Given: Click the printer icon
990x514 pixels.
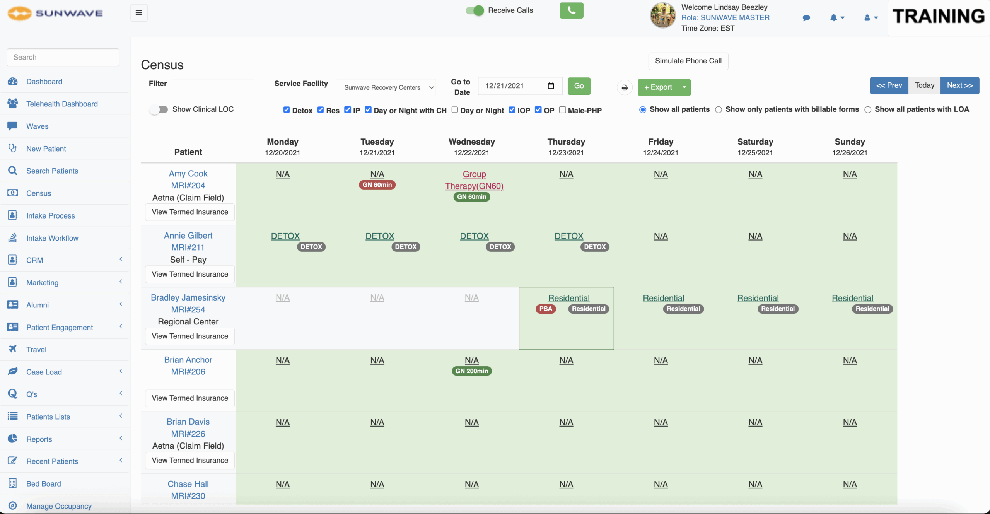Looking at the screenshot, I should tap(624, 87).
